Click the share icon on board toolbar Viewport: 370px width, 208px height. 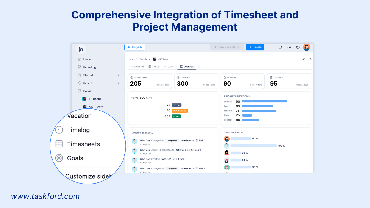303,59
